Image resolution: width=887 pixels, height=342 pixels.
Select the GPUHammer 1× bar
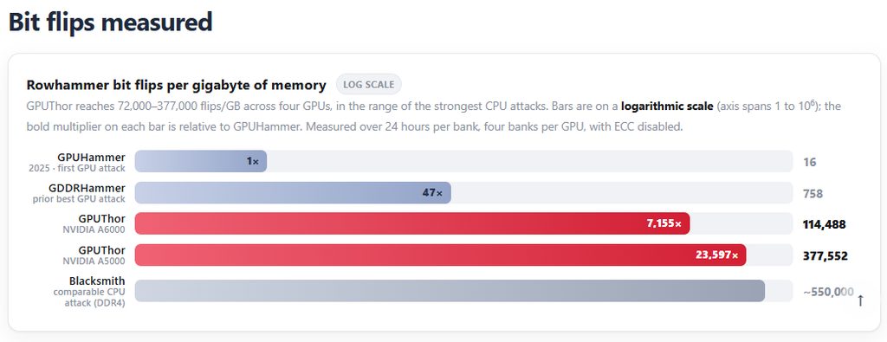click(201, 161)
